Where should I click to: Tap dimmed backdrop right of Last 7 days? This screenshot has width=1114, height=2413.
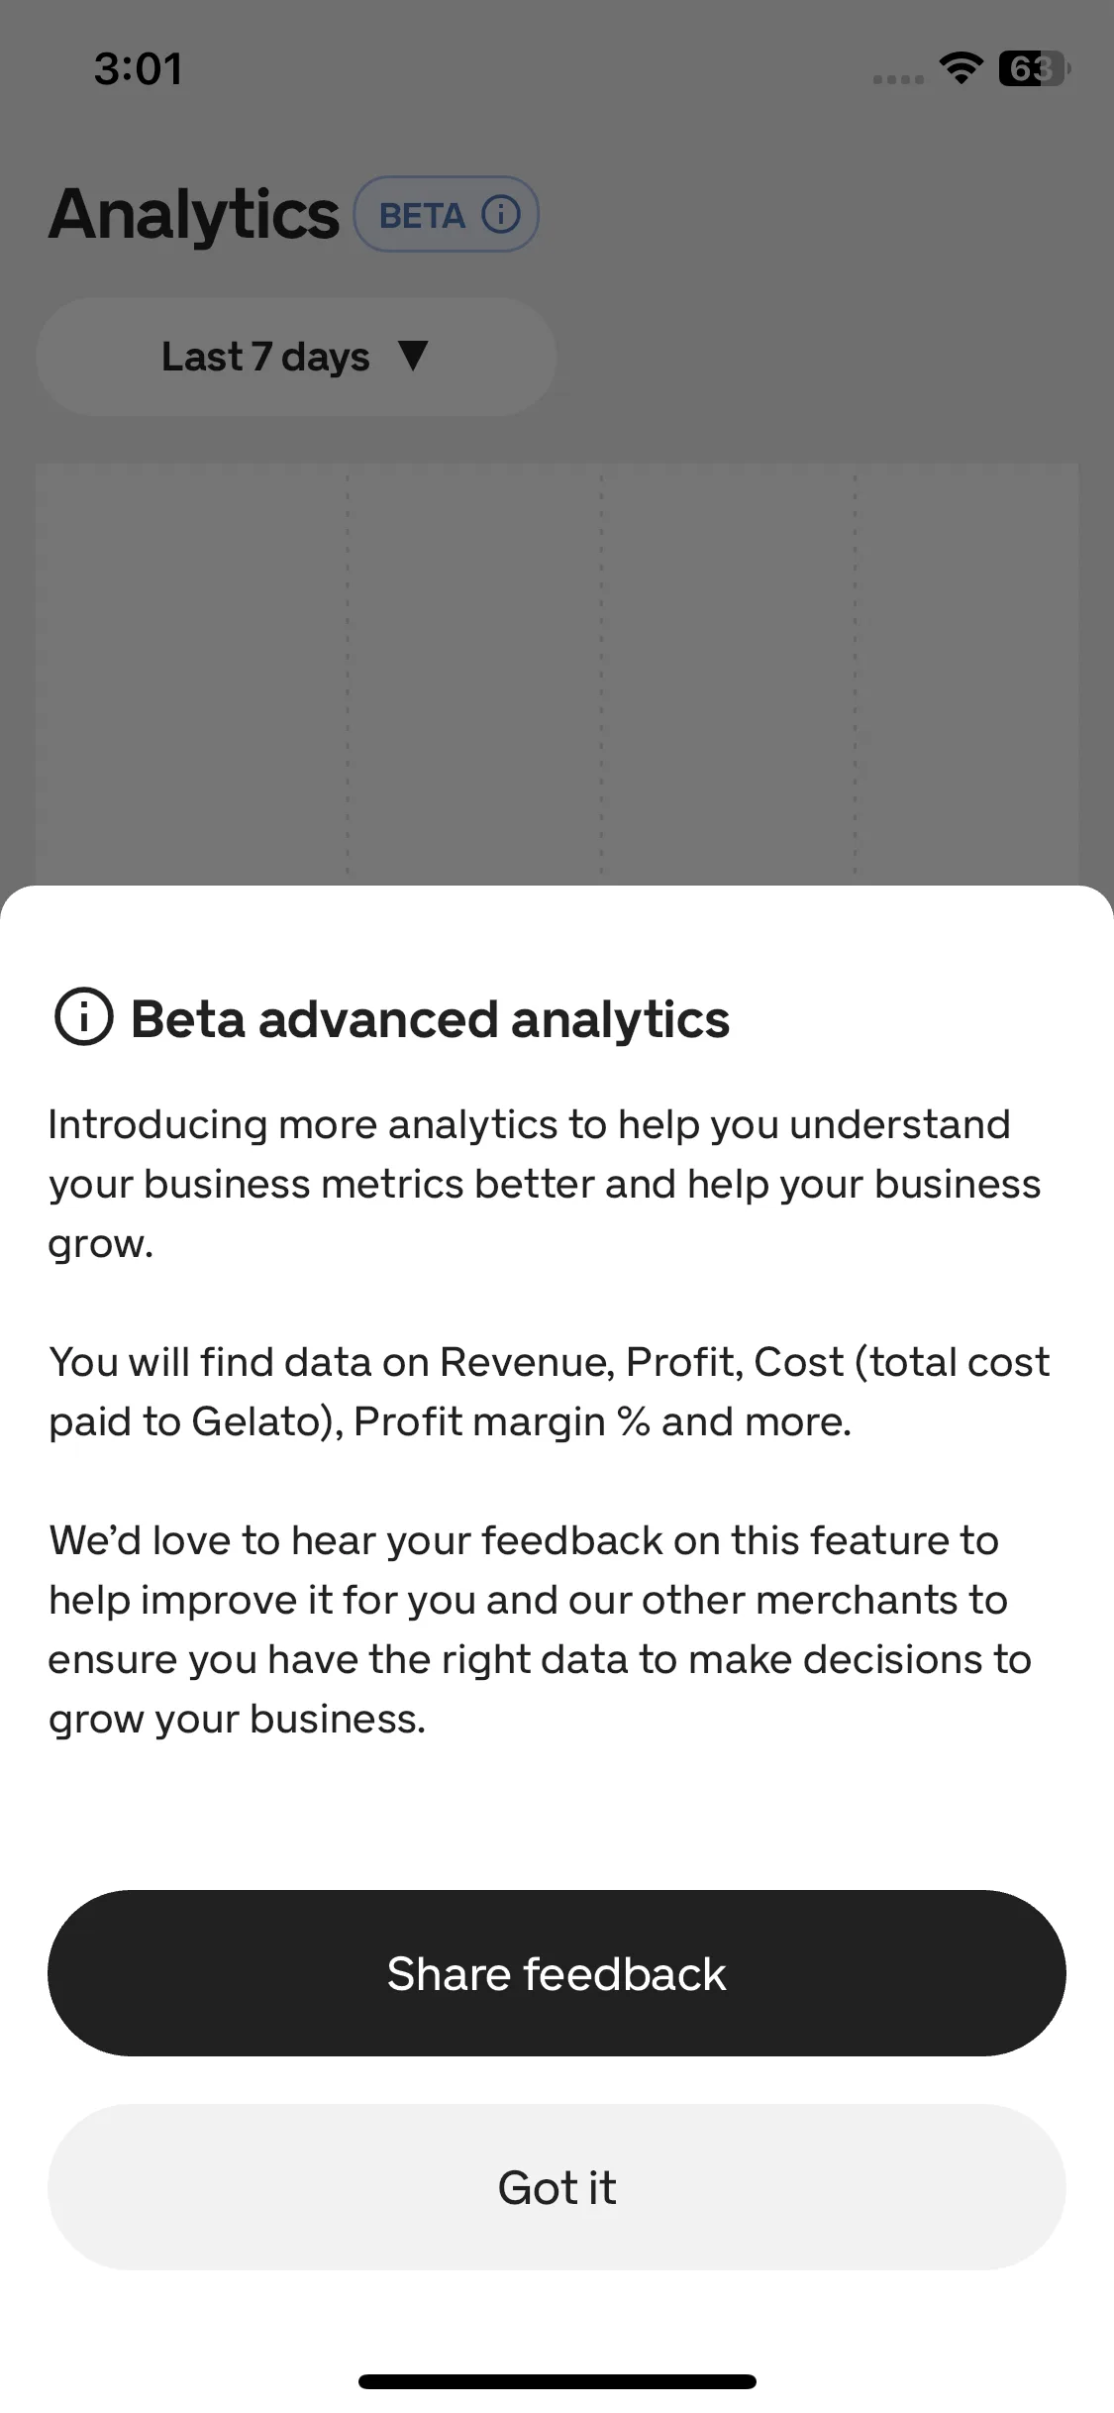coord(832,357)
